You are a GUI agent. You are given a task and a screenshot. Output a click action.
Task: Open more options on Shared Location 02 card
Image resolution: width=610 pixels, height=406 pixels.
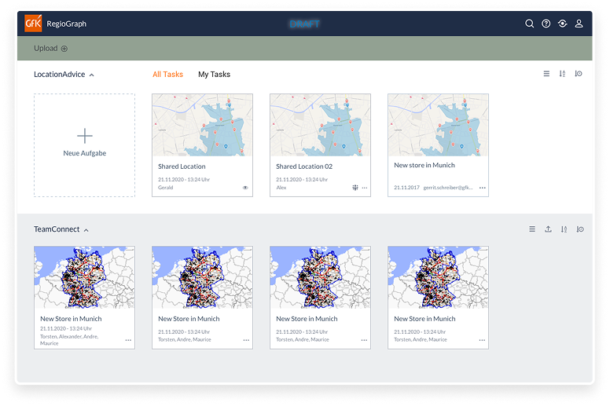[365, 188]
